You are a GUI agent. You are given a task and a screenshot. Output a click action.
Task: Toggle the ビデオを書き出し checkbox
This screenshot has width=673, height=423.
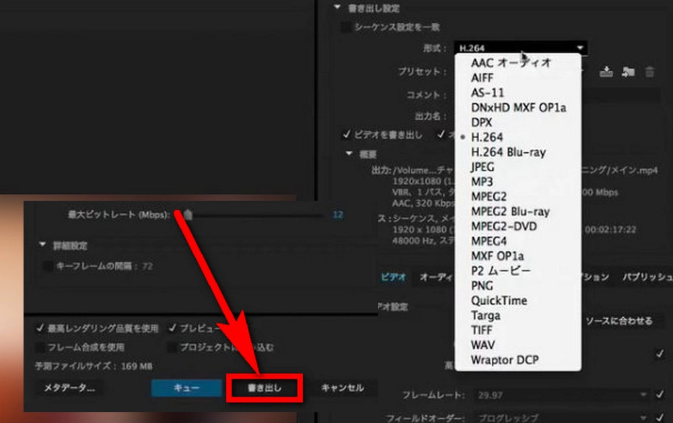pos(347,135)
